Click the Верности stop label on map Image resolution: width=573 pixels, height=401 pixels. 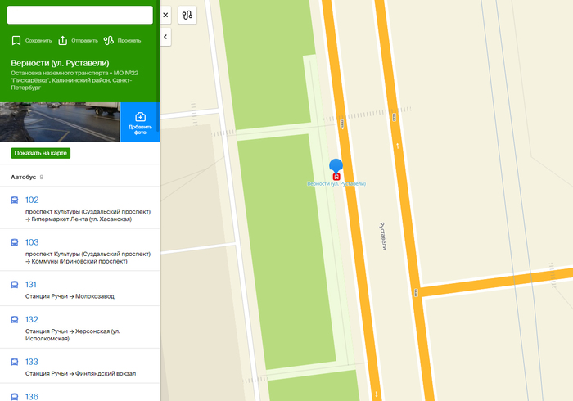pyautogui.click(x=336, y=184)
